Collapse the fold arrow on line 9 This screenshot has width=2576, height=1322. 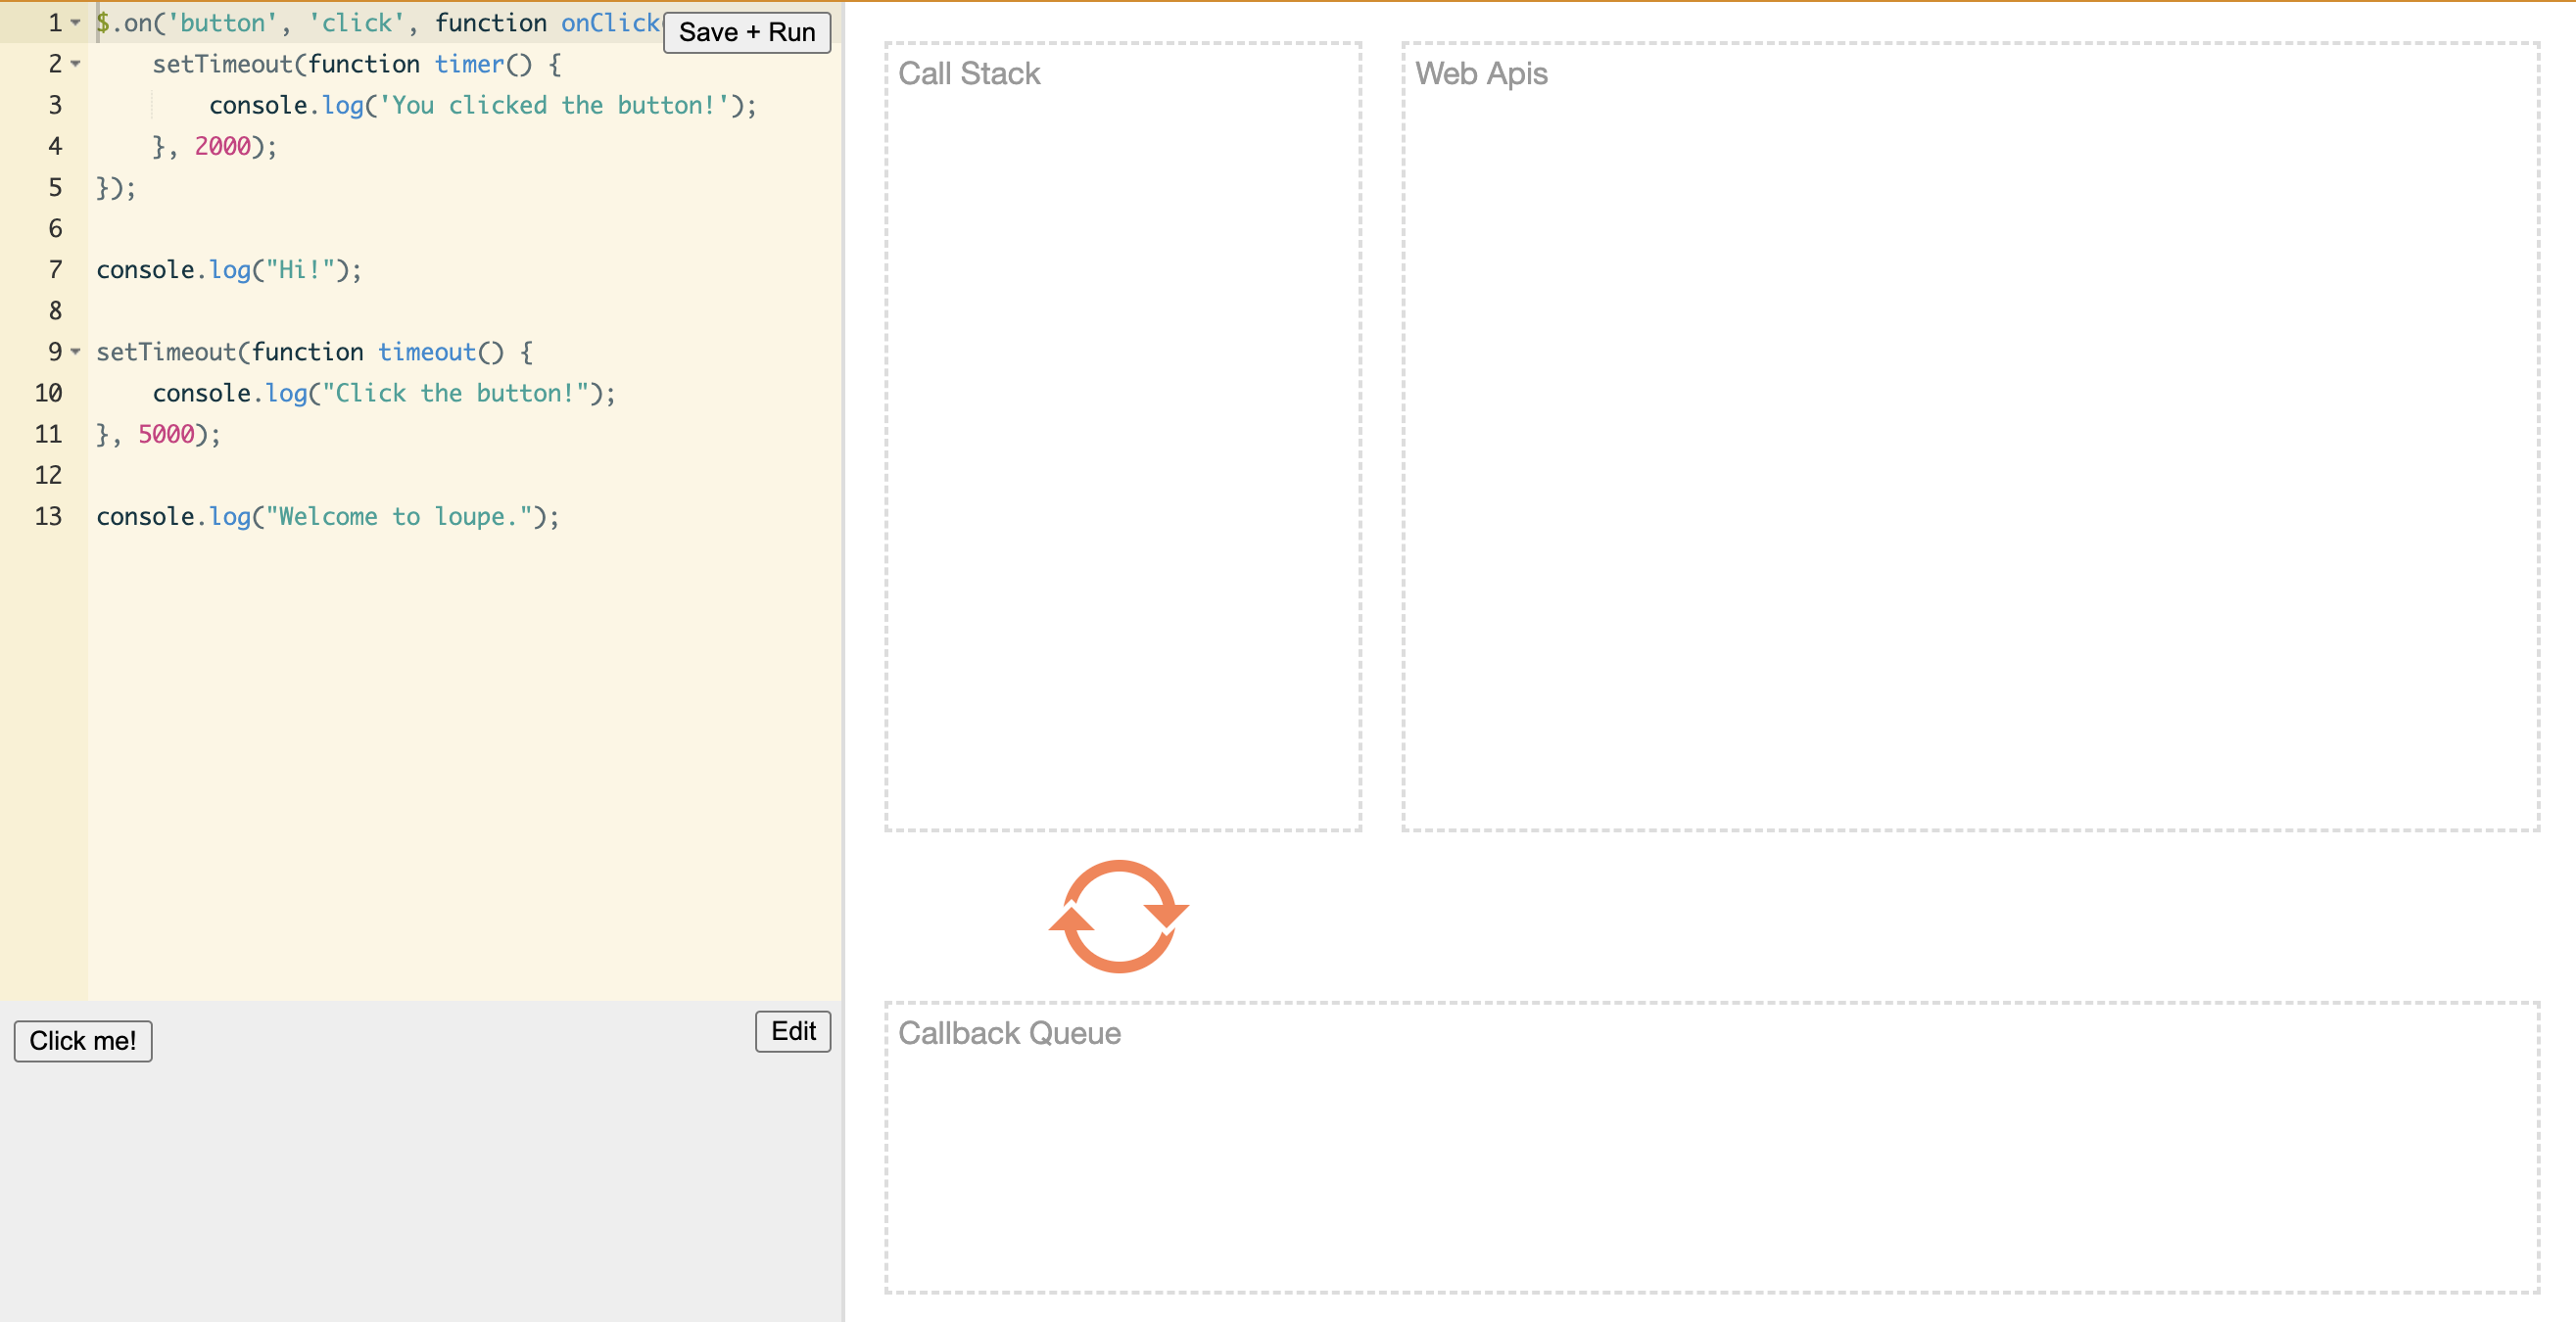coord(76,352)
